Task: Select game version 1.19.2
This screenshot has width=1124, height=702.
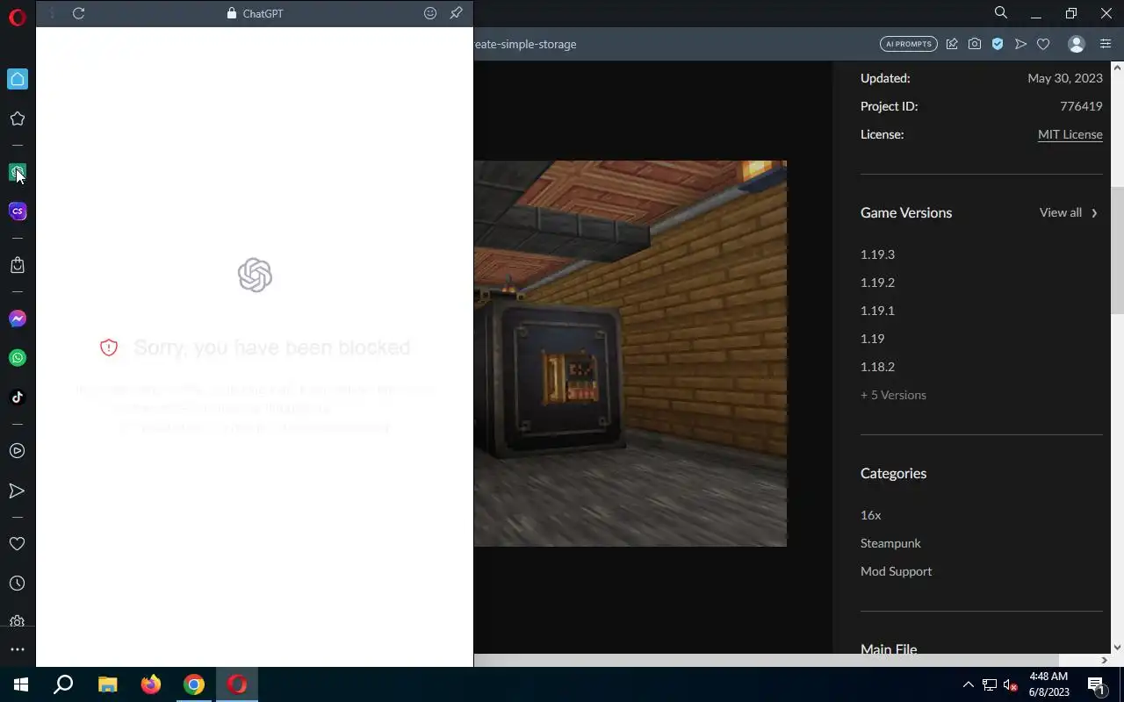Action: [x=877, y=283]
